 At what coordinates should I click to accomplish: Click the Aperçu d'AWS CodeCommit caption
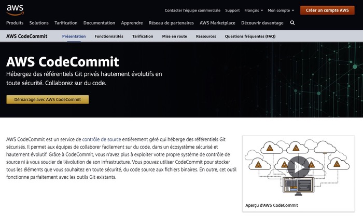tap(272, 205)
